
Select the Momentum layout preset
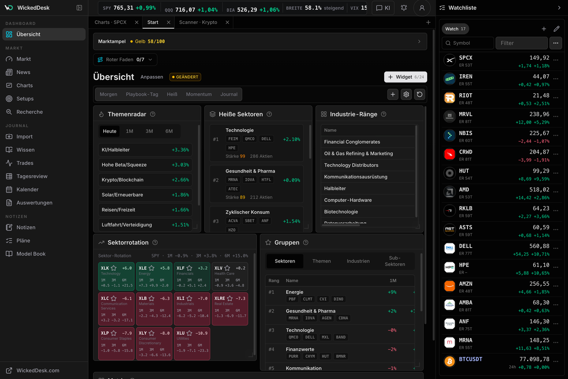pyautogui.click(x=199, y=94)
